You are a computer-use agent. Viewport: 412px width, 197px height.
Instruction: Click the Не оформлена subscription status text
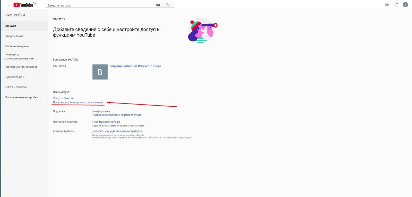[x=101, y=111]
